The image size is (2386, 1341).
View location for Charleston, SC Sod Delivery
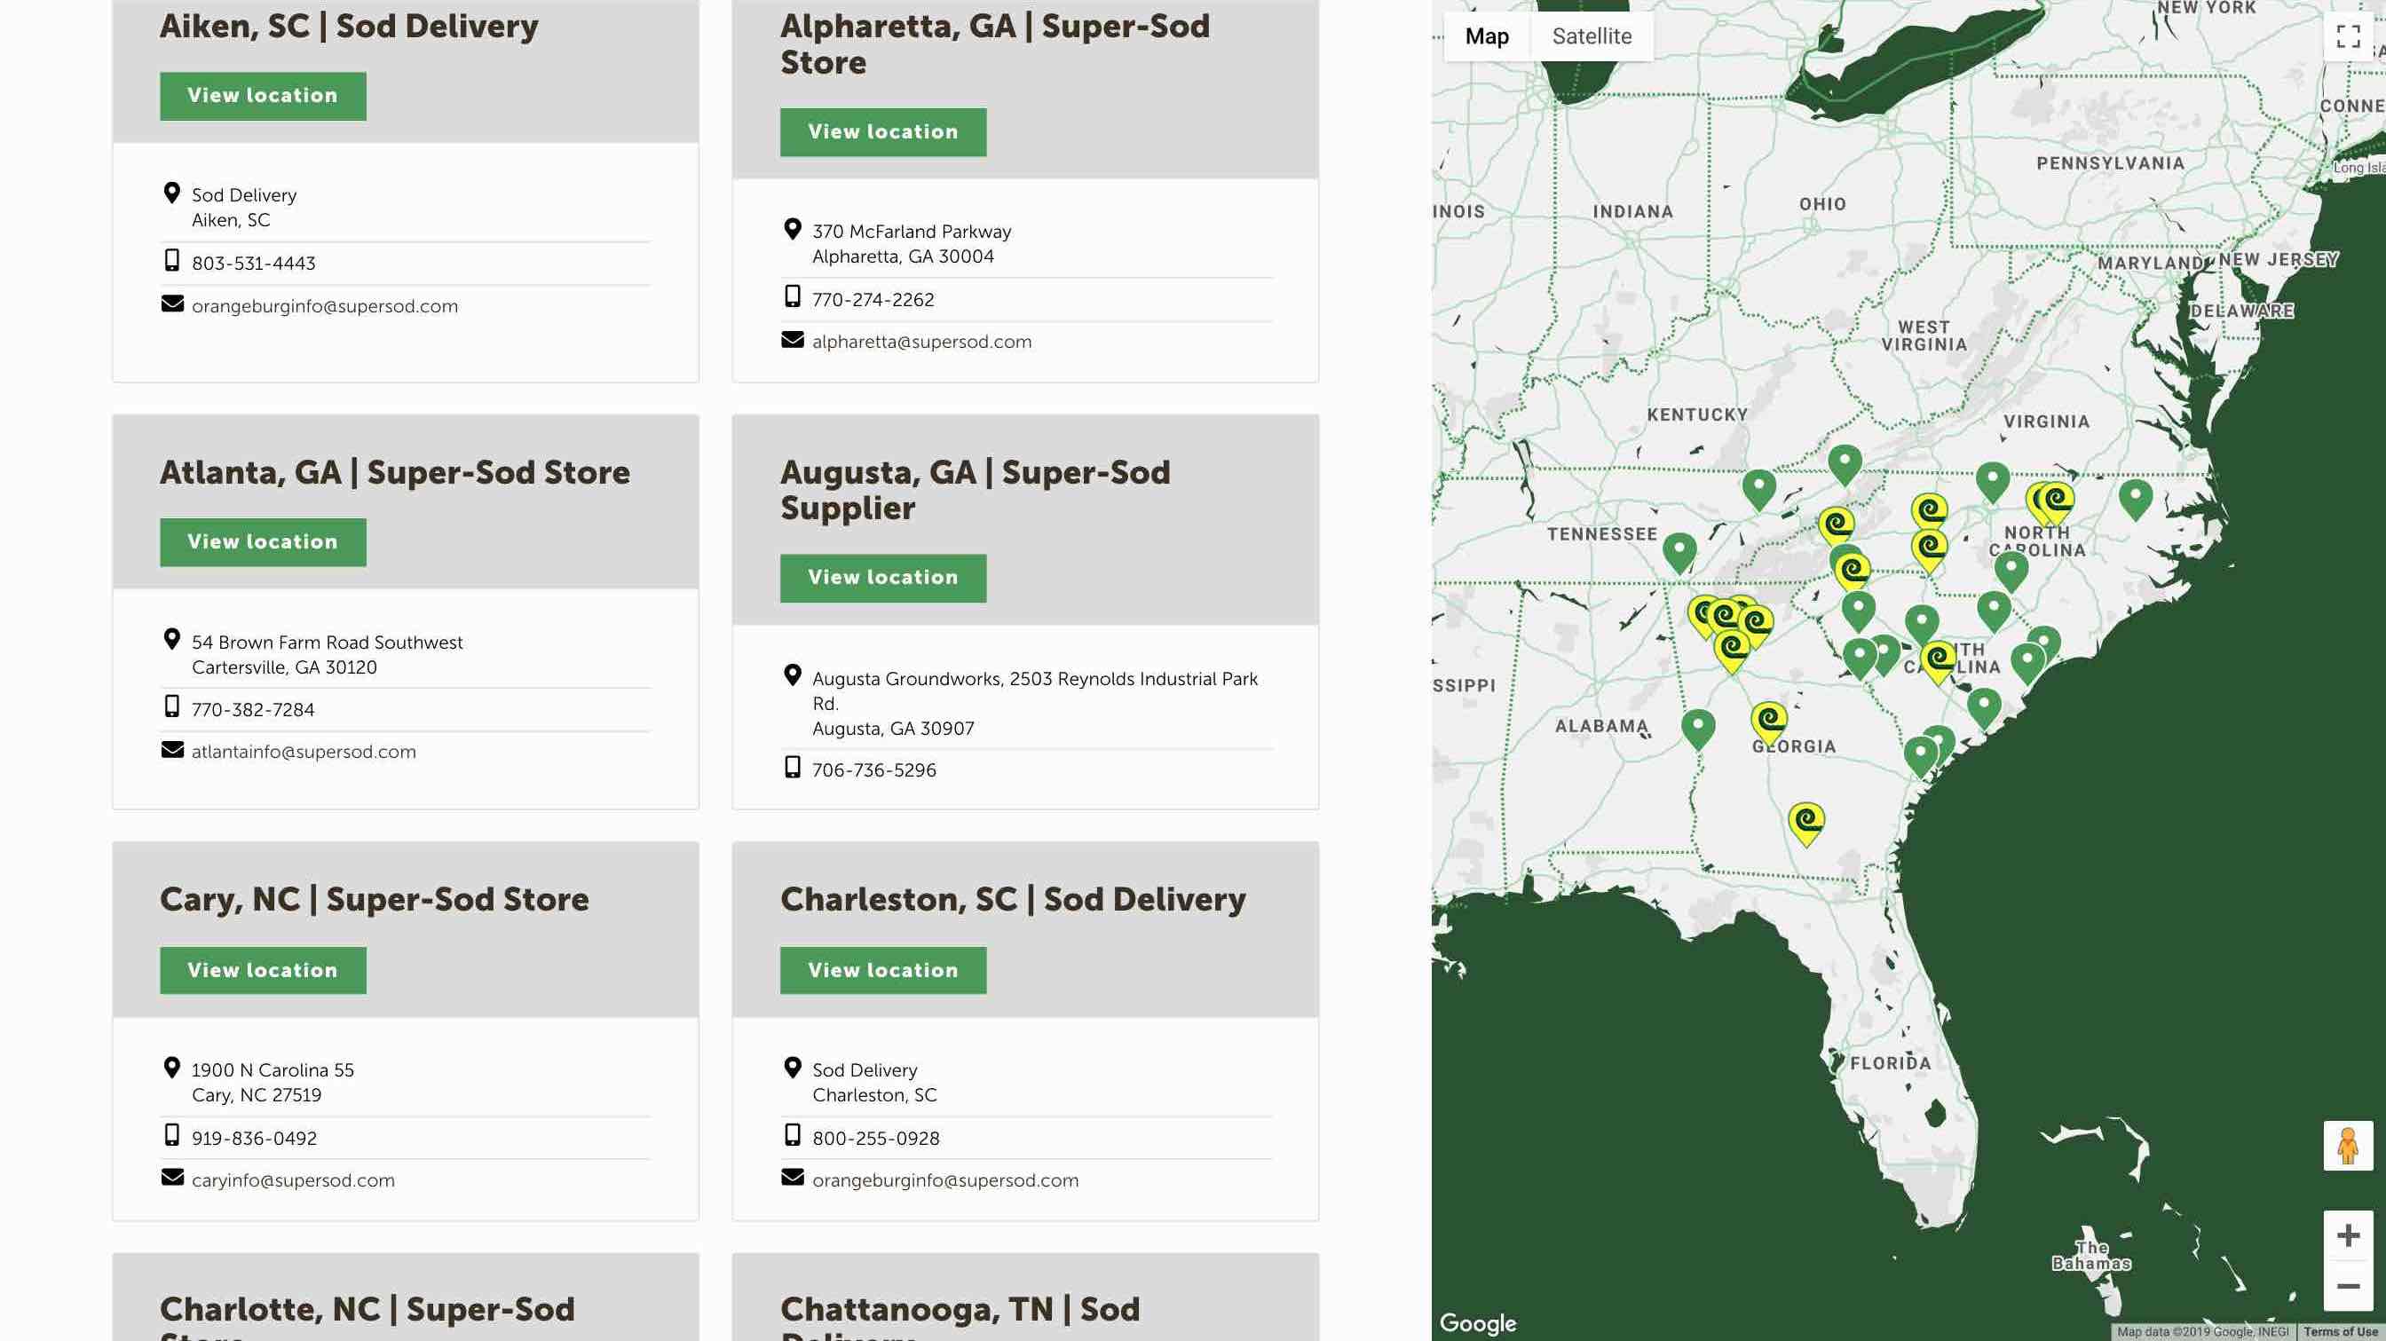tap(882, 970)
